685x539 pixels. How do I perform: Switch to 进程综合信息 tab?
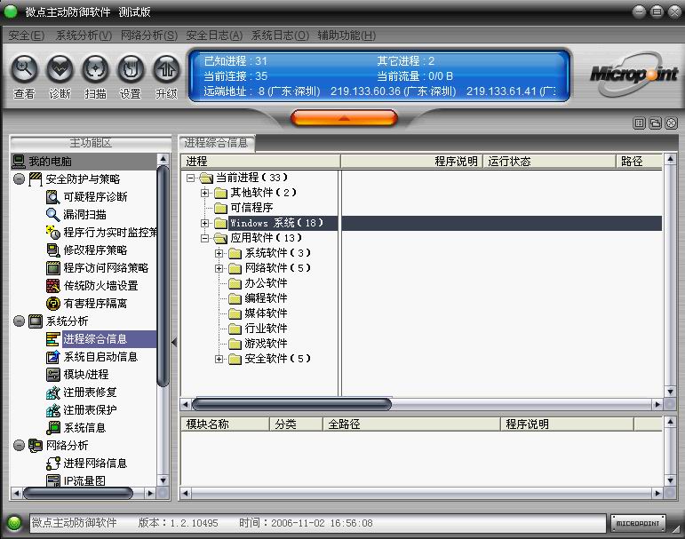[217, 143]
